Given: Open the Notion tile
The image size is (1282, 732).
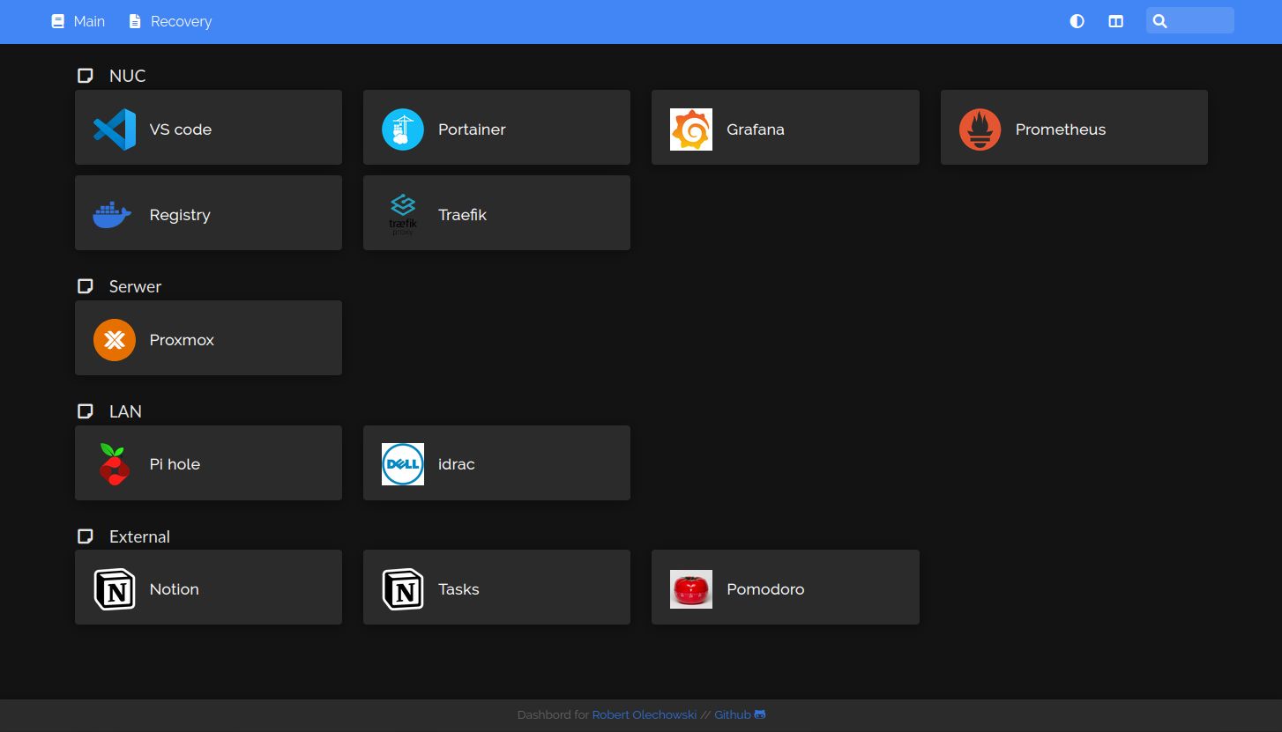Looking at the screenshot, I should [x=208, y=588].
